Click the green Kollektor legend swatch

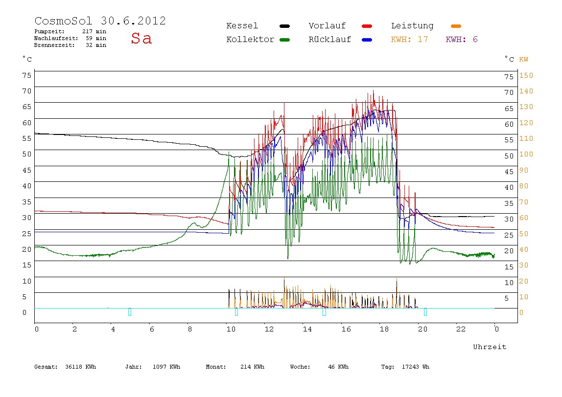(x=284, y=40)
